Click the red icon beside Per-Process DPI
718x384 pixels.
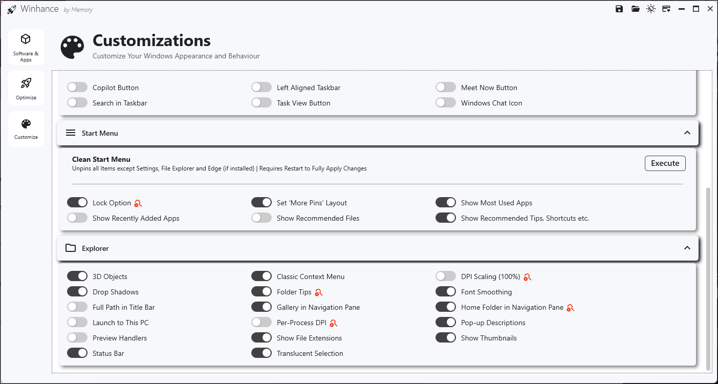pyautogui.click(x=333, y=323)
